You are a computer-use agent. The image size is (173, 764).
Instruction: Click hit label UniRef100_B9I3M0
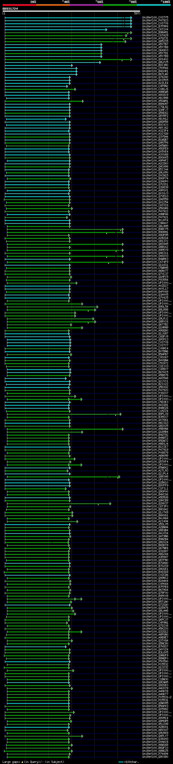point(155,65)
